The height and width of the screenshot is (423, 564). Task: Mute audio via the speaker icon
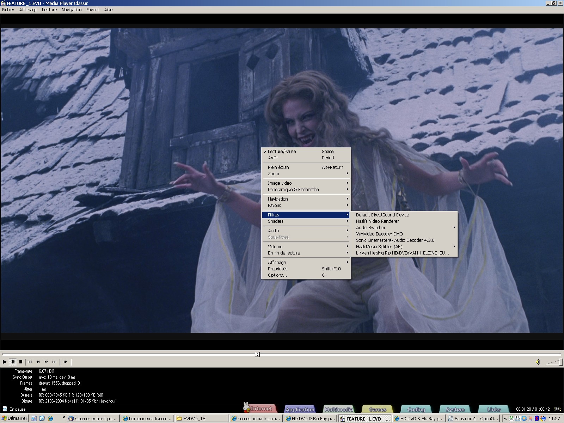[x=538, y=362]
